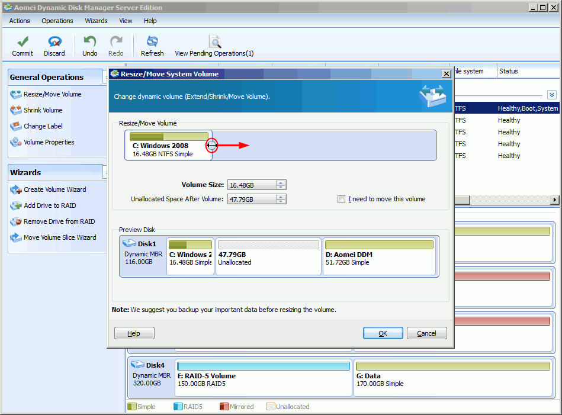Select the Shrink Volume sidebar icon
Image resolution: width=562 pixels, height=415 pixels.
click(x=16, y=110)
